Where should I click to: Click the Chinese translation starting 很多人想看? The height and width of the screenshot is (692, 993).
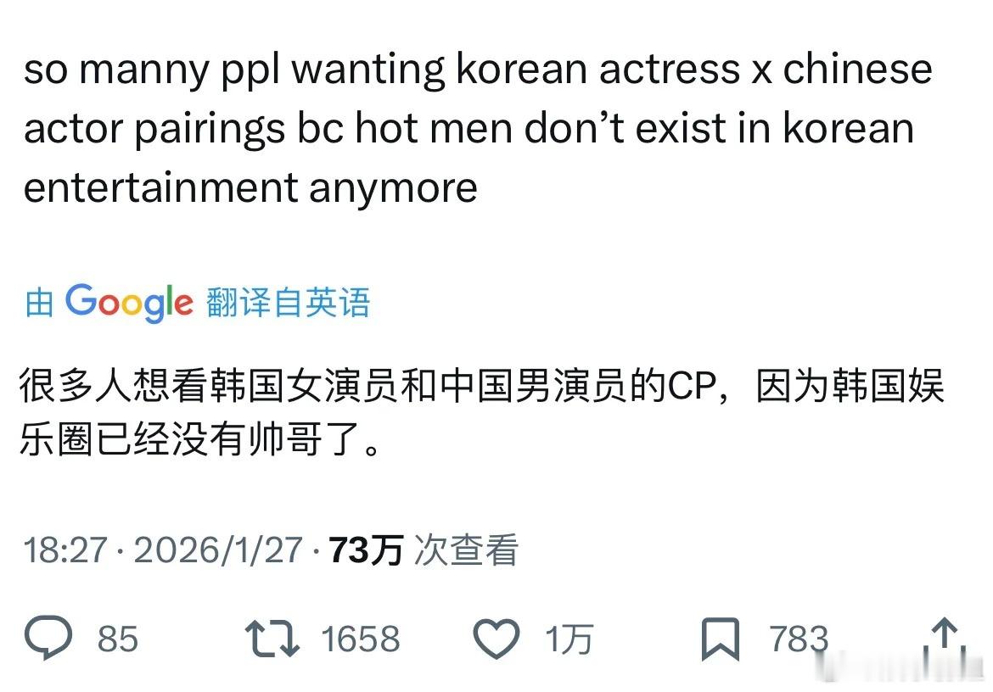481,411
